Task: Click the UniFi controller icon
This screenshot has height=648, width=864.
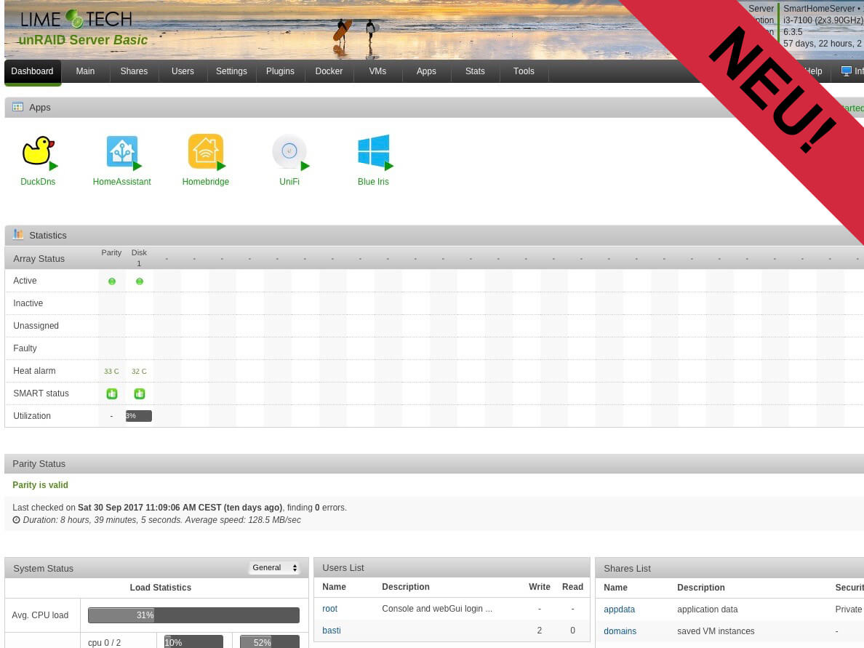Action: pyautogui.click(x=289, y=151)
